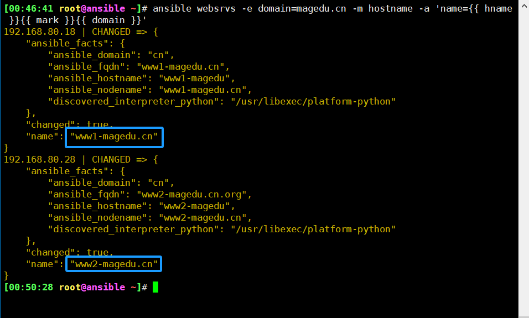This screenshot has width=529, height=318.
Task: Click "ansible_facts" key under 192.168.80.28
Action: (67, 171)
